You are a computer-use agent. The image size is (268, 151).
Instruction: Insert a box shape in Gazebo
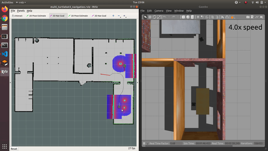pos(183,17)
